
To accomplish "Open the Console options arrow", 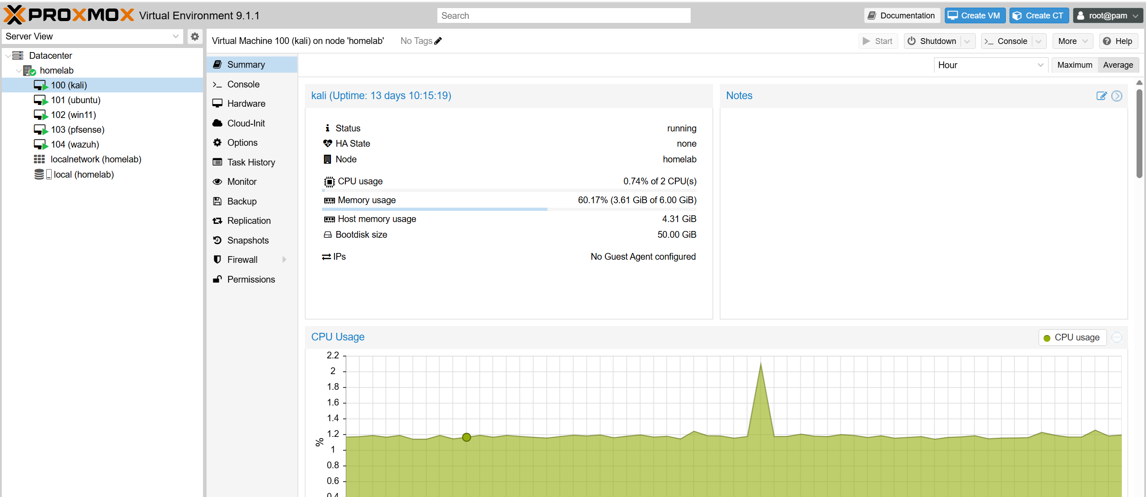I will point(1039,41).
